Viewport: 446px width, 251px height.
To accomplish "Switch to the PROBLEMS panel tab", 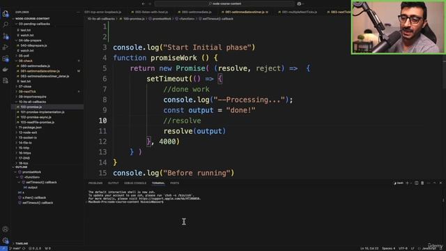I will pyautogui.click(x=95, y=183).
